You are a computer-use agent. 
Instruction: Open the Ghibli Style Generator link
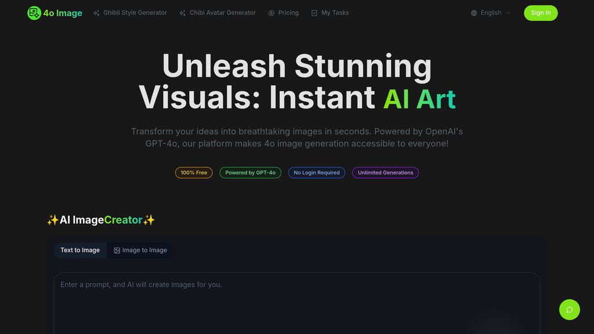pyautogui.click(x=135, y=13)
